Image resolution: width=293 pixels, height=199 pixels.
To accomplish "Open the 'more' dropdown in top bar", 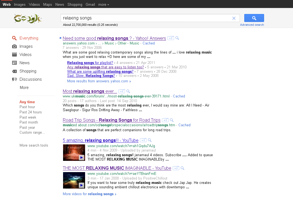I will click(x=104, y=4).
